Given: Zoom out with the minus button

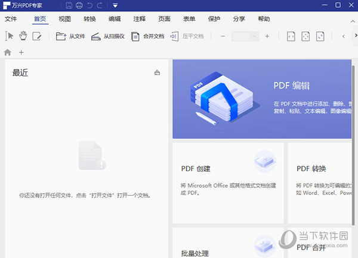Looking at the screenshot, I should tap(223, 36).
